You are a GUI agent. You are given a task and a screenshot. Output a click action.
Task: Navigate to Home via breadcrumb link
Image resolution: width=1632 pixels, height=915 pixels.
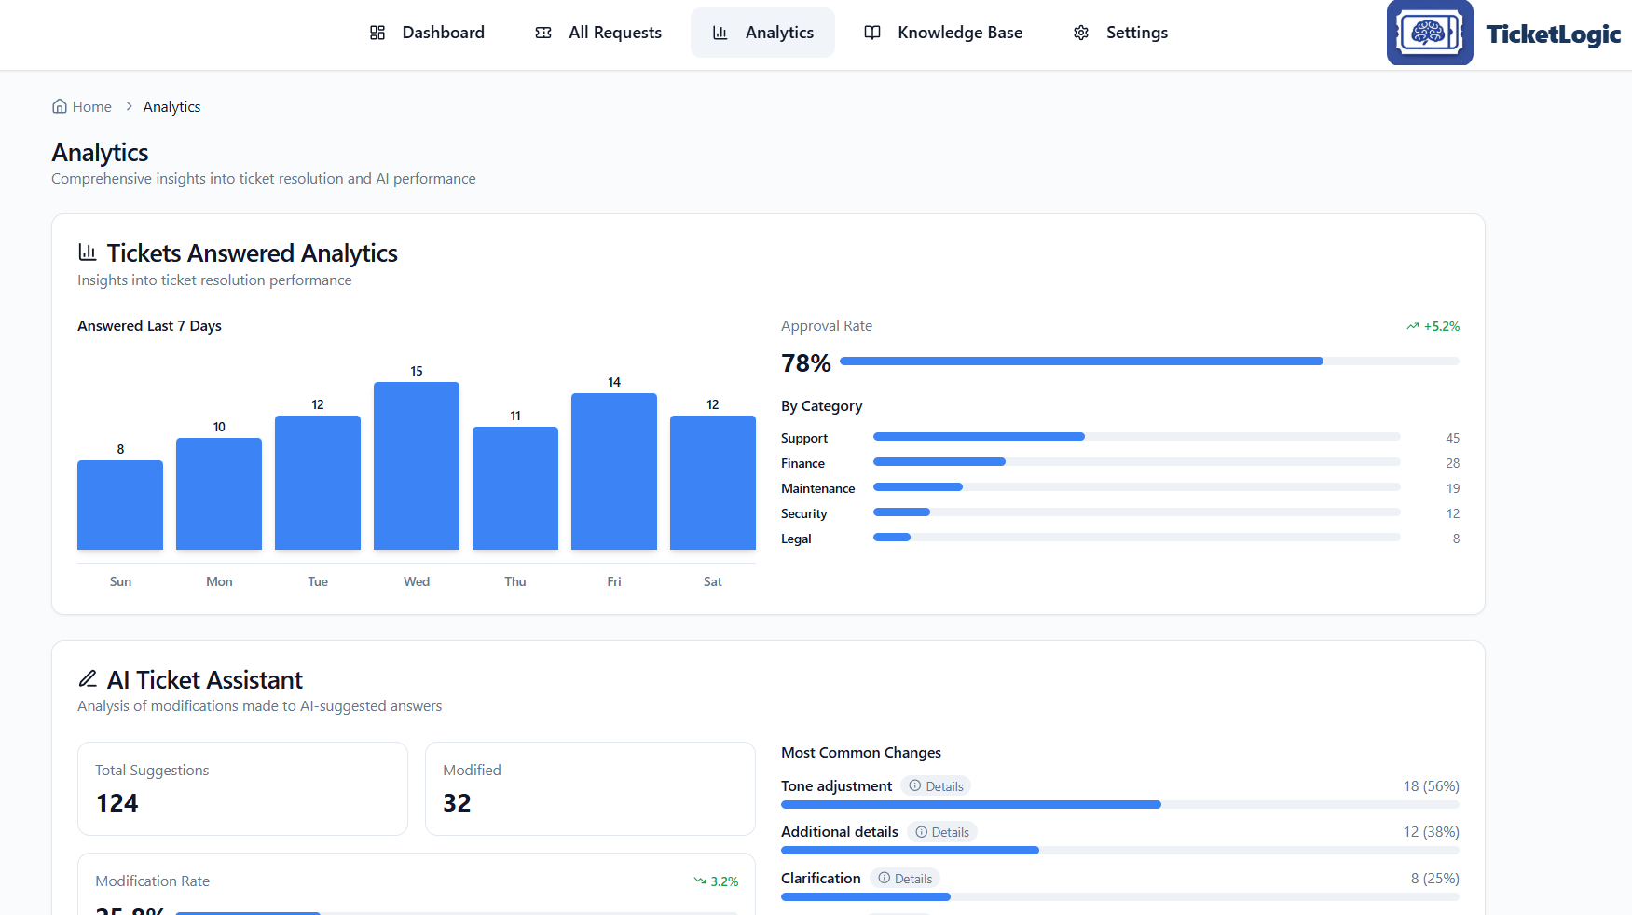pyautogui.click(x=90, y=105)
